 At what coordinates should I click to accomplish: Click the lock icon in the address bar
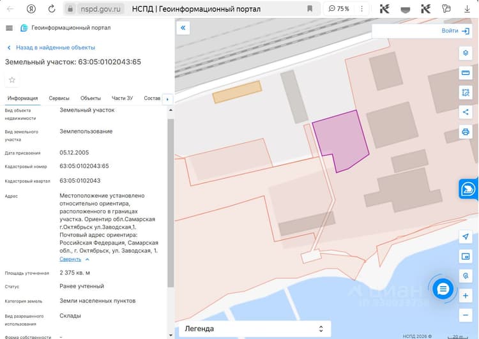(70, 9)
